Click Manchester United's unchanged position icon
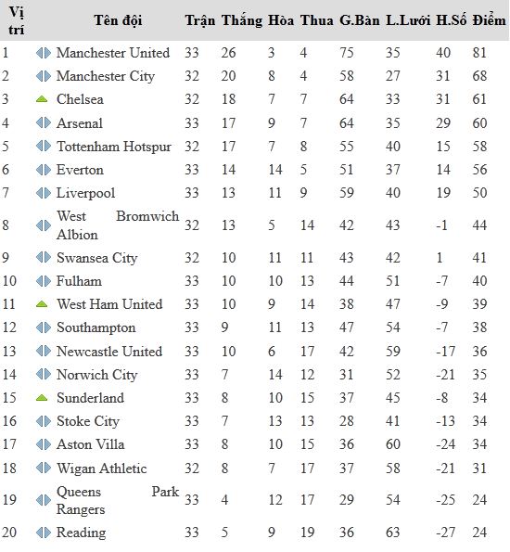 pyautogui.click(x=44, y=53)
